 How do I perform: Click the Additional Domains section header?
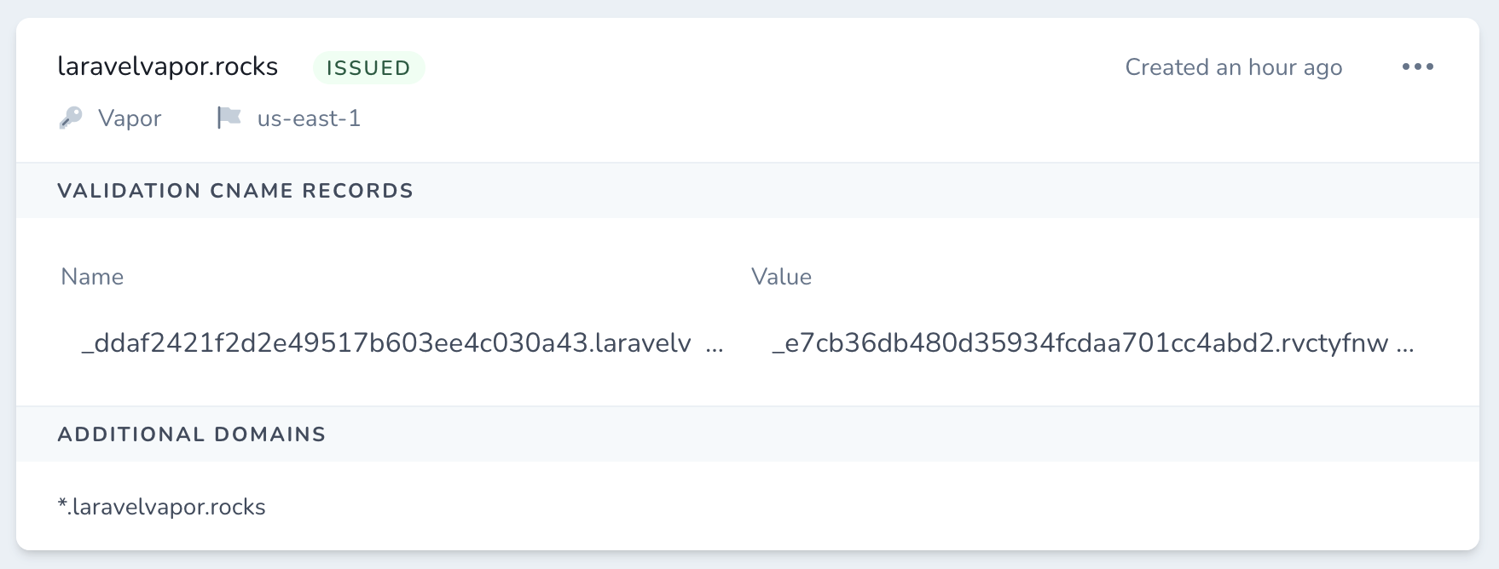(192, 434)
